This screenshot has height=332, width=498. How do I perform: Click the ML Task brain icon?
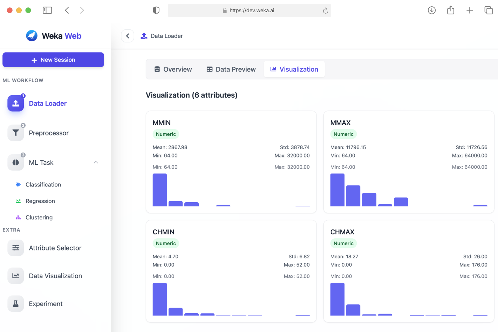pyautogui.click(x=16, y=163)
